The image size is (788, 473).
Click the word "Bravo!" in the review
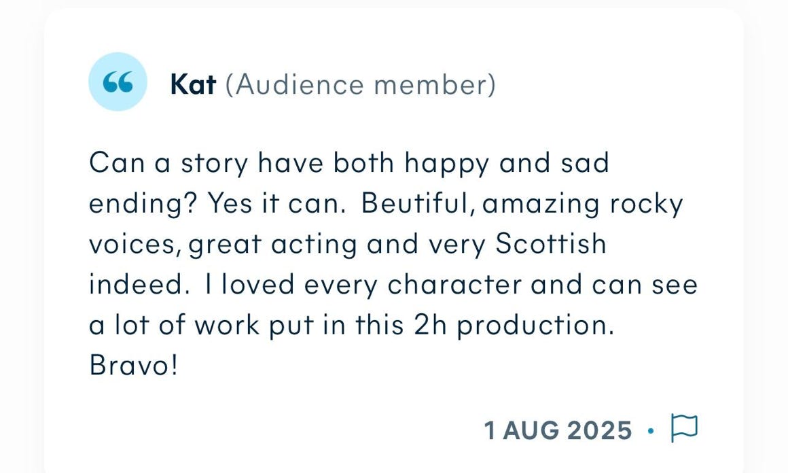pyautogui.click(x=134, y=366)
